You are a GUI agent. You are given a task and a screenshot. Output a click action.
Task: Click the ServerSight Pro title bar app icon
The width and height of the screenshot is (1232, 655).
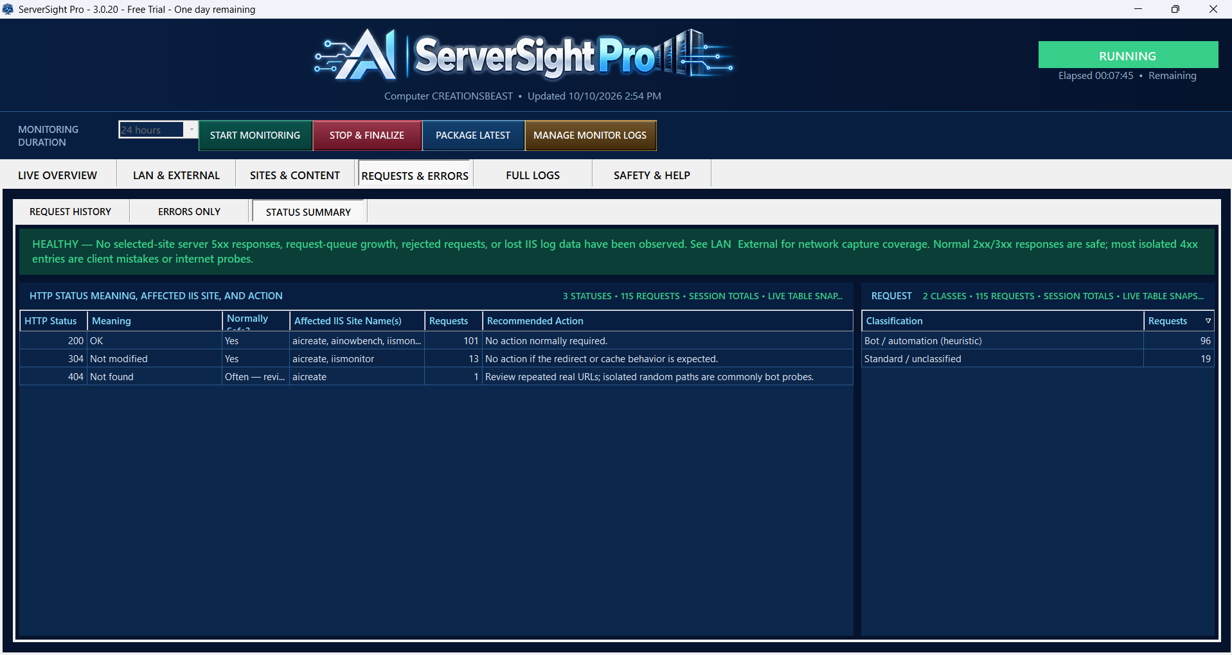pos(8,9)
